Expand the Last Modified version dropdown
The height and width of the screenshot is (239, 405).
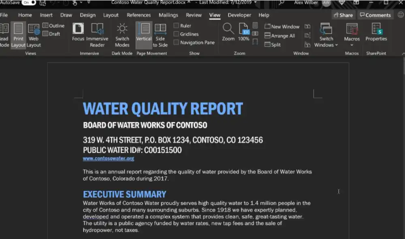[x=255, y=2]
